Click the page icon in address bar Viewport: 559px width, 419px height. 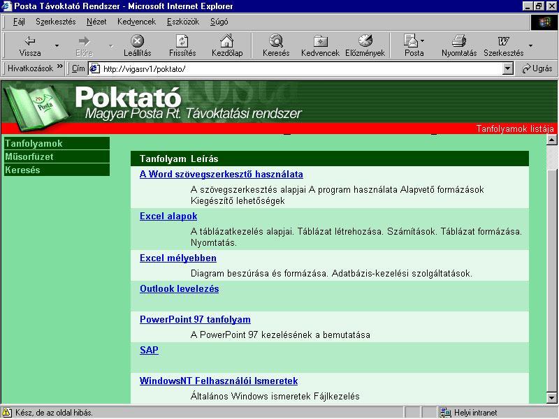click(94, 68)
